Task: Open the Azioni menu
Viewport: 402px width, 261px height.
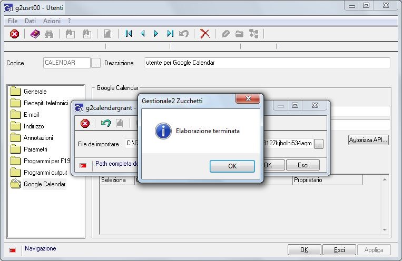Action: click(52, 21)
